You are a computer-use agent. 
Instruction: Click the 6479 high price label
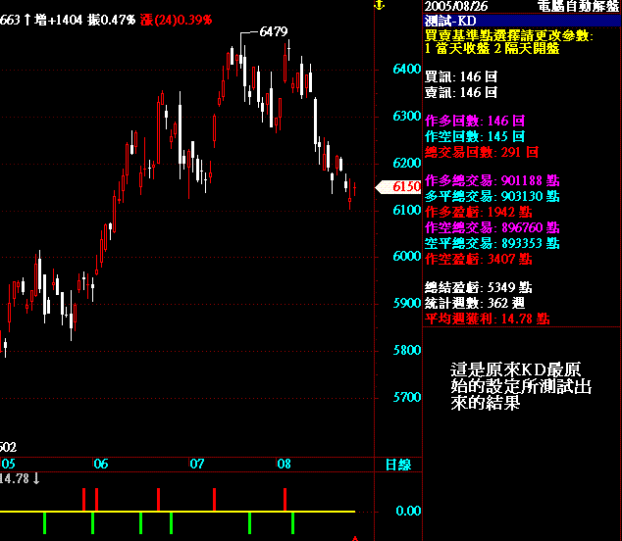coord(274,31)
